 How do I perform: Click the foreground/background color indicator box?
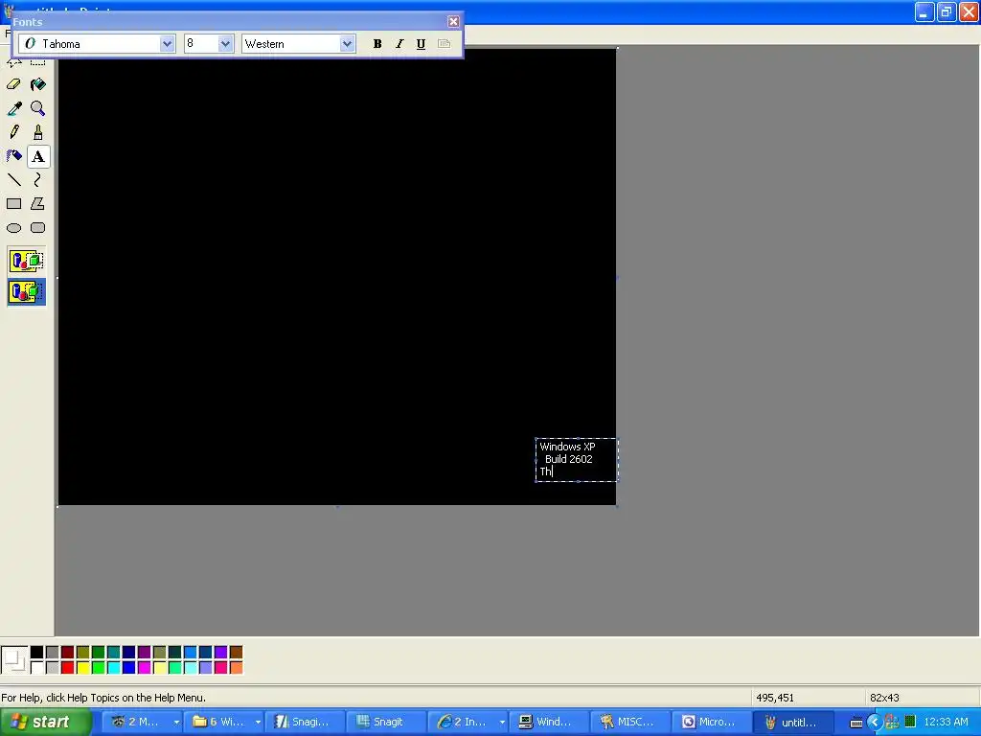click(x=14, y=660)
